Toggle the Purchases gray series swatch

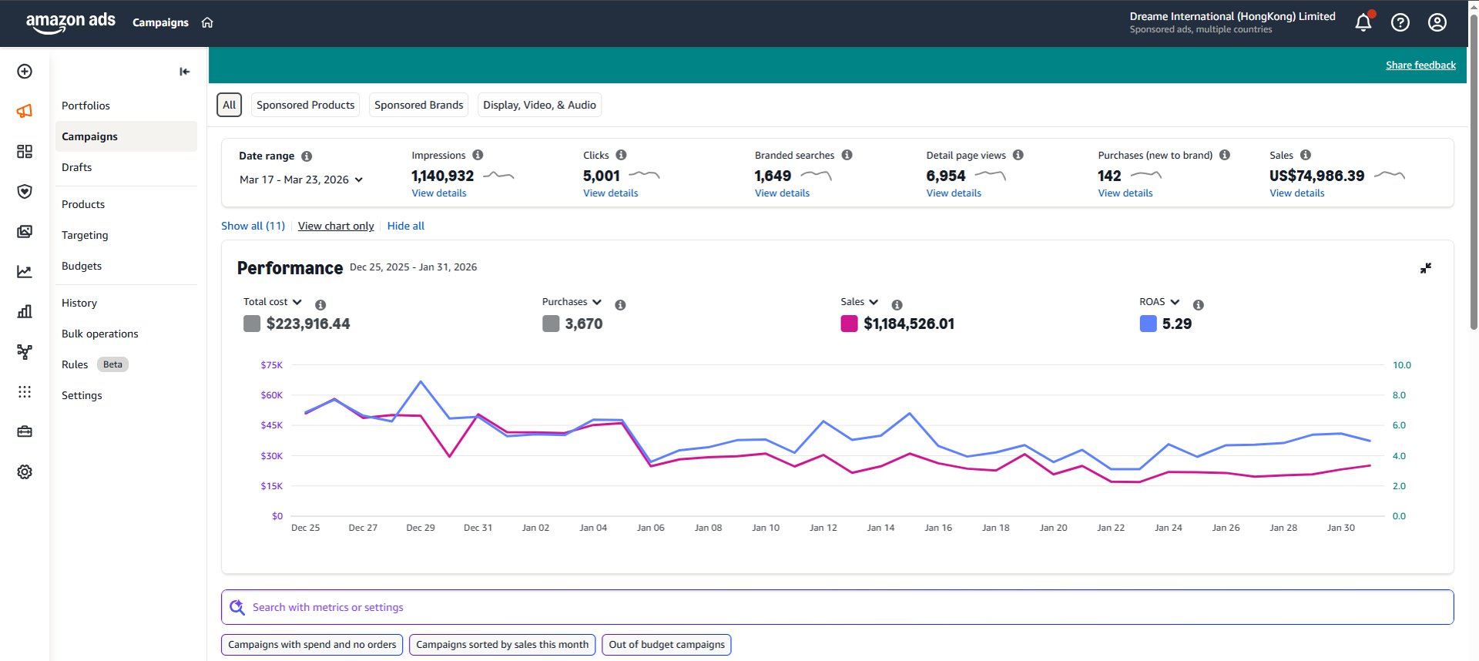[551, 324]
